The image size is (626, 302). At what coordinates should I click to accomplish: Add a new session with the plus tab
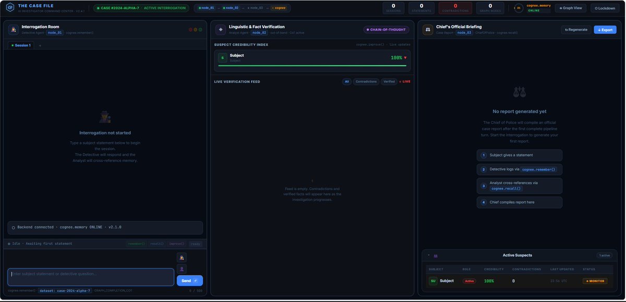(x=40, y=45)
